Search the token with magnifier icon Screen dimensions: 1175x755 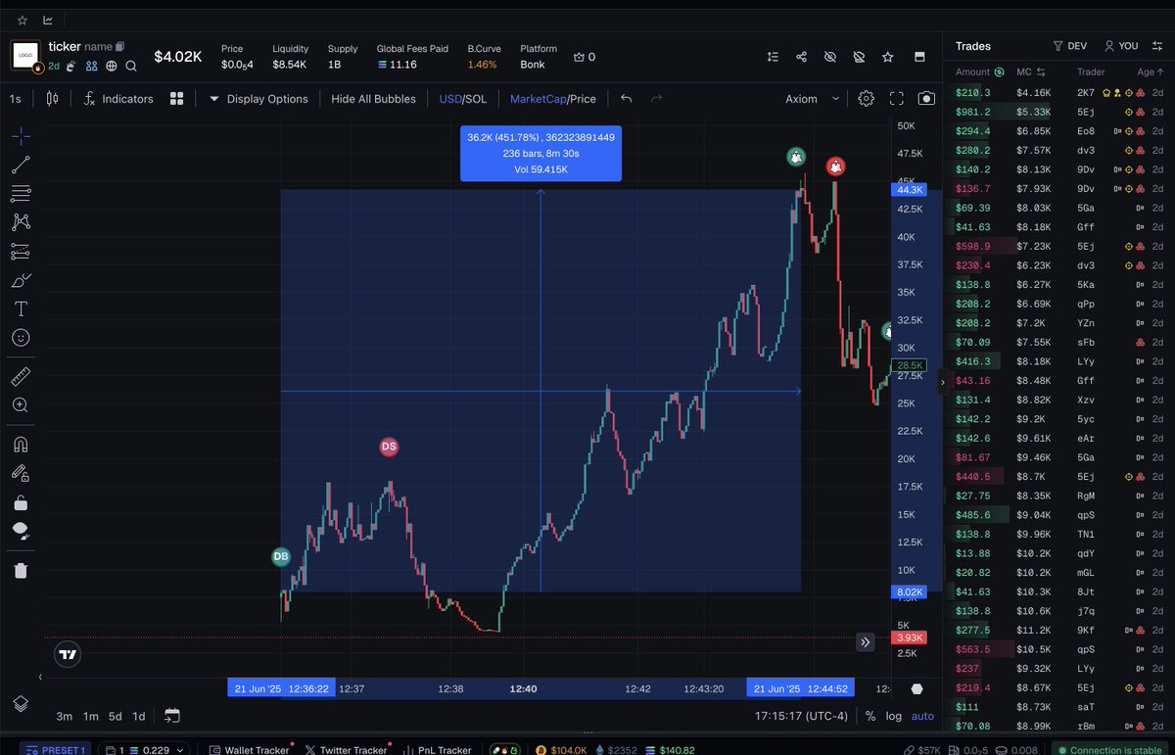[131, 66]
